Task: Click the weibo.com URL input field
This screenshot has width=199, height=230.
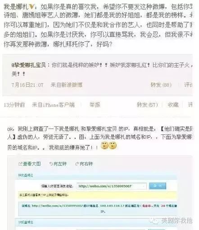Action: pyautogui.click(x=112, y=186)
